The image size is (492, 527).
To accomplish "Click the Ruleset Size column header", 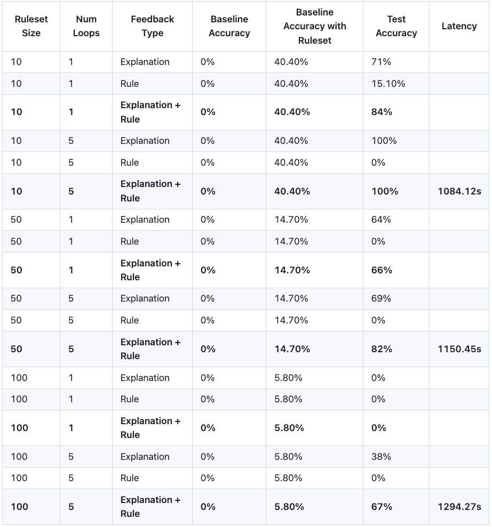I will coord(31,26).
